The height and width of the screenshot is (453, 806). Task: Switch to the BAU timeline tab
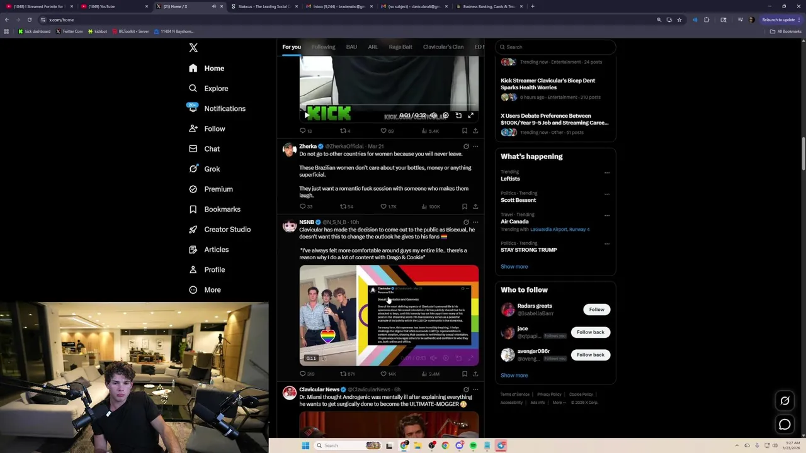[351, 47]
